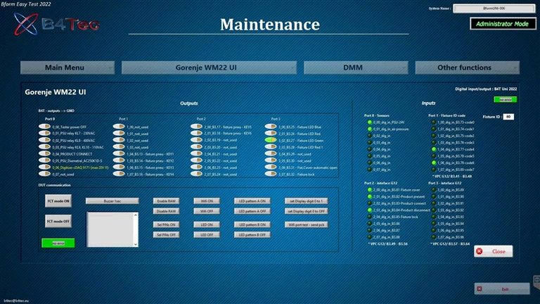This screenshot has height=304, width=540.
Task: Click the text box scroll up arrow
Action: click(136, 215)
